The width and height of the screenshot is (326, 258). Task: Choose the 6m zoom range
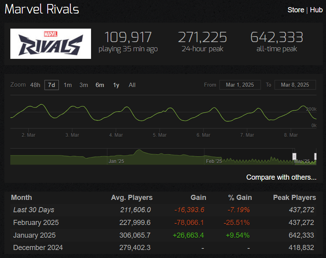click(100, 85)
